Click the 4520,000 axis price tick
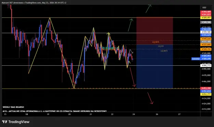214x127 pixels. click(206, 53)
